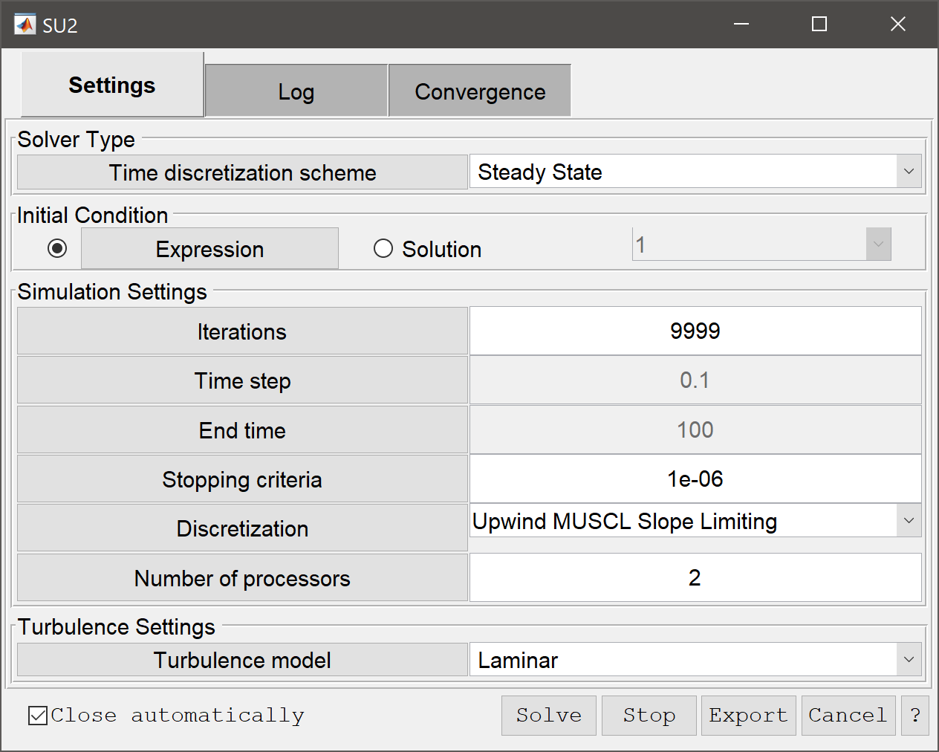Switch to the Settings tab
939x752 pixels.
(x=112, y=85)
